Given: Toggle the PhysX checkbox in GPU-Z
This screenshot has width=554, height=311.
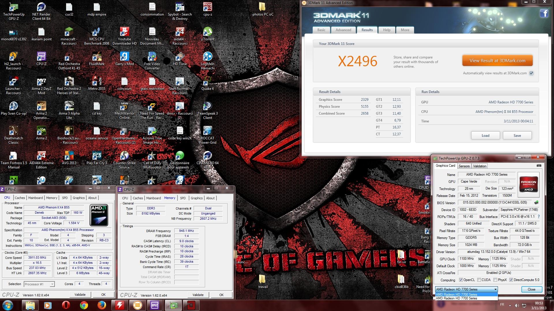Looking at the screenshot, I should (x=495, y=280).
